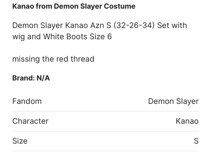Click the divider line below Fandom row

[106, 111]
